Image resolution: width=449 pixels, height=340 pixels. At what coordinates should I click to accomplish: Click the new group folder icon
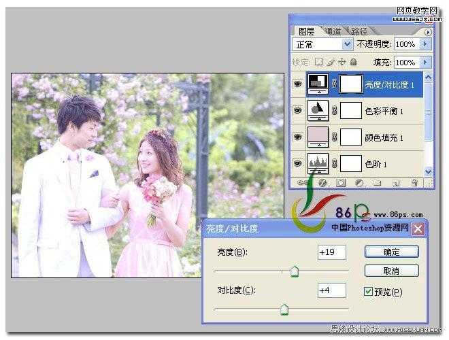[x=378, y=183]
